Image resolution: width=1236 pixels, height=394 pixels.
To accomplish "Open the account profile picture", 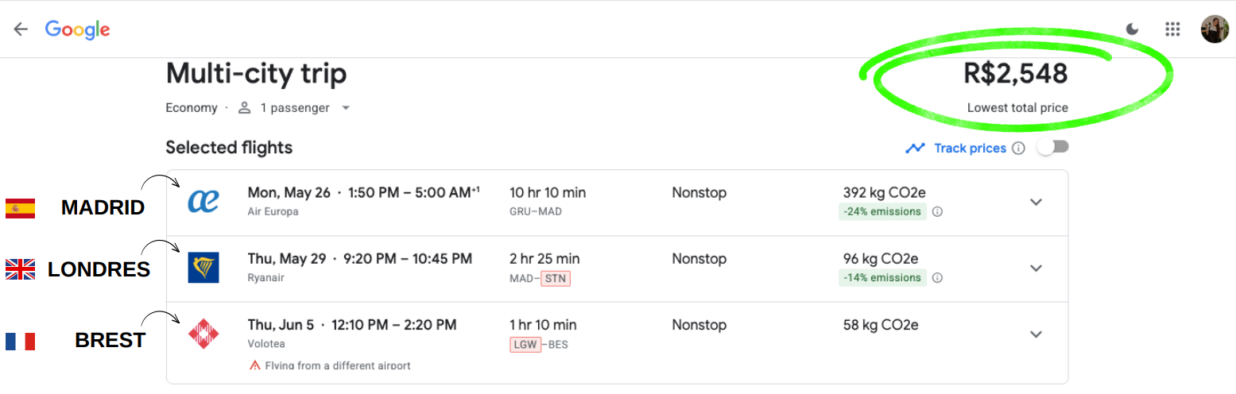I will coord(1215,29).
